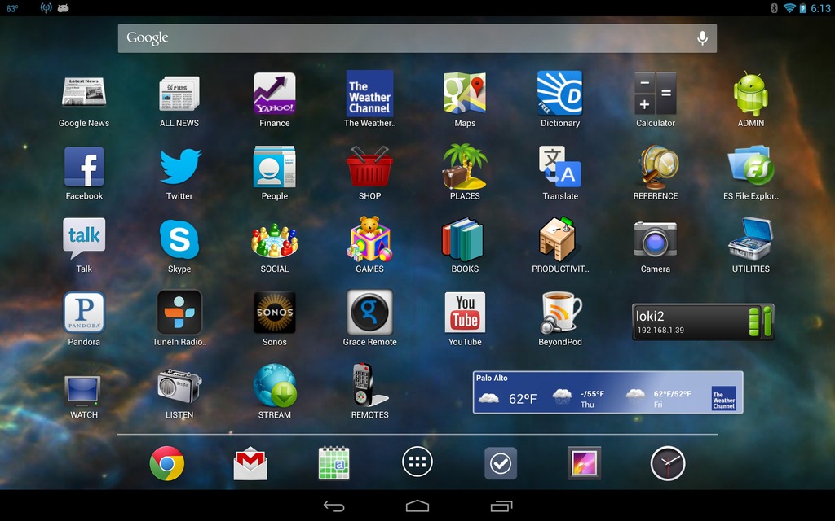Image resolution: width=835 pixels, height=521 pixels.
Task: Launch YouTube
Action: click(x=465, y=312)
